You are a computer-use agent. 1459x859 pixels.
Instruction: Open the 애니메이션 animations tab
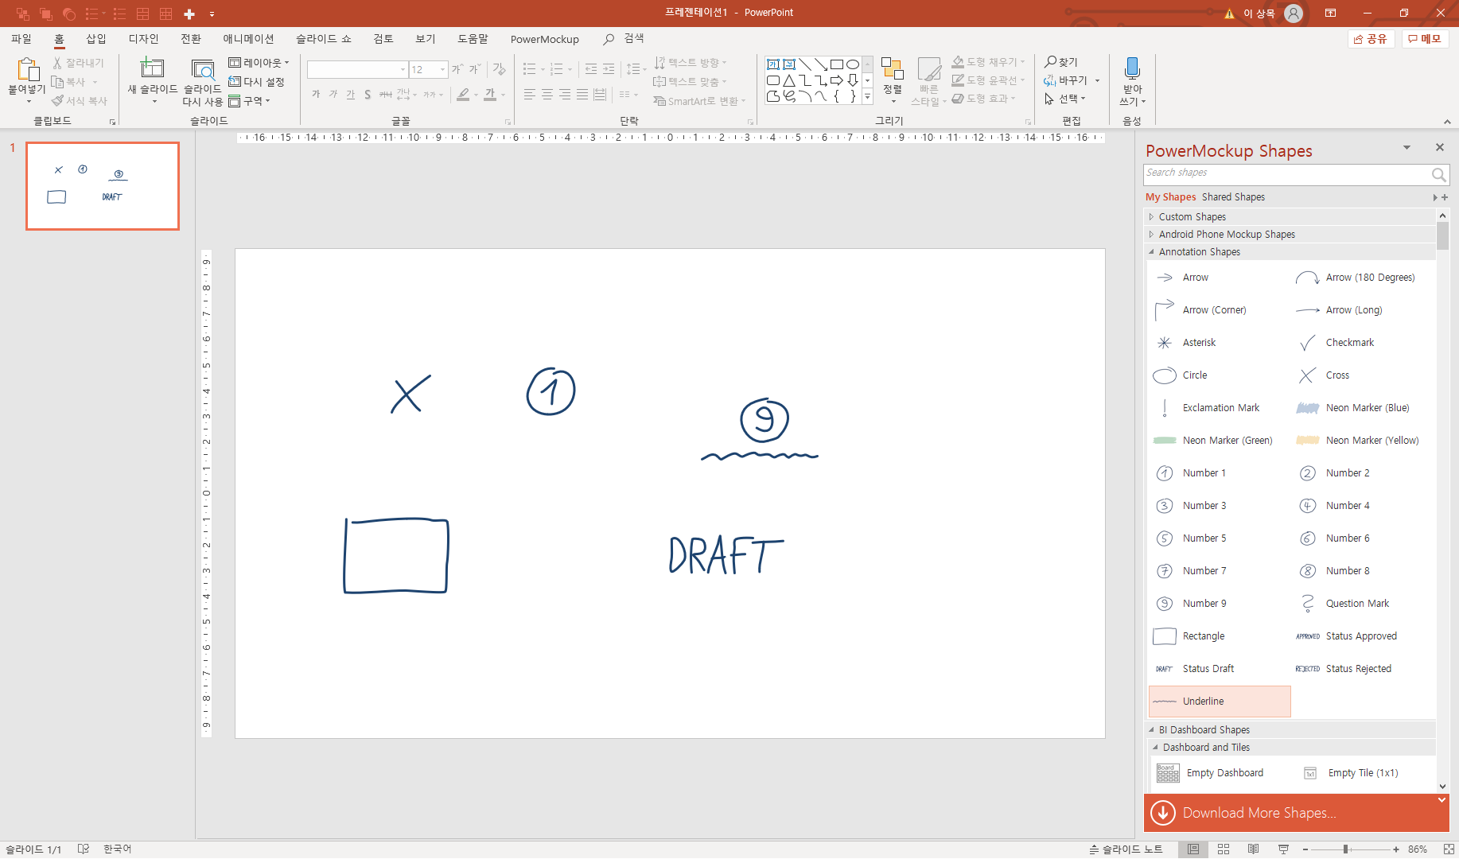pyautogui.click(x=248, y=39)
